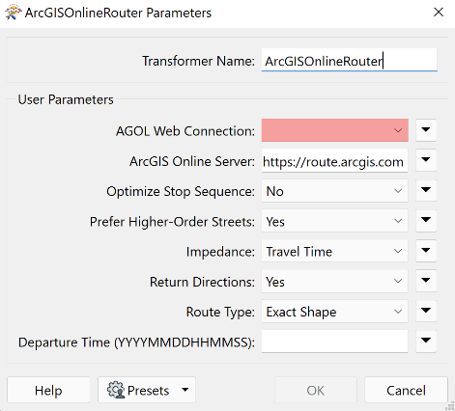Viewport: 455px width, 411px height.
Task: Open the Presets gear button
Action: click(x=147, y=390)
